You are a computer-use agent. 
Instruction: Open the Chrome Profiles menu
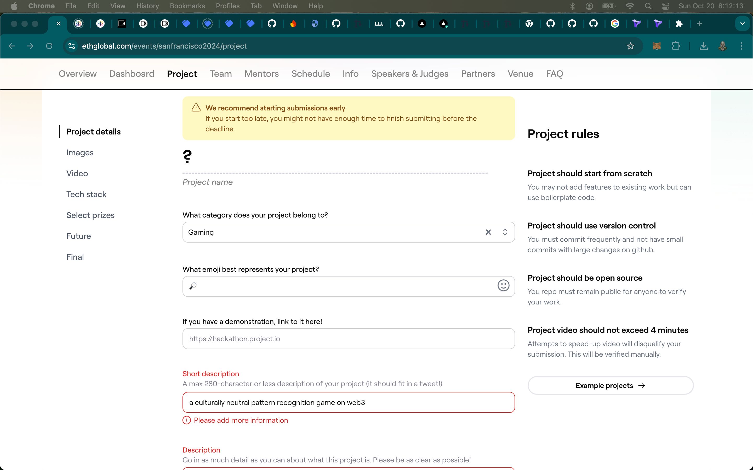[x=228, y=6]
